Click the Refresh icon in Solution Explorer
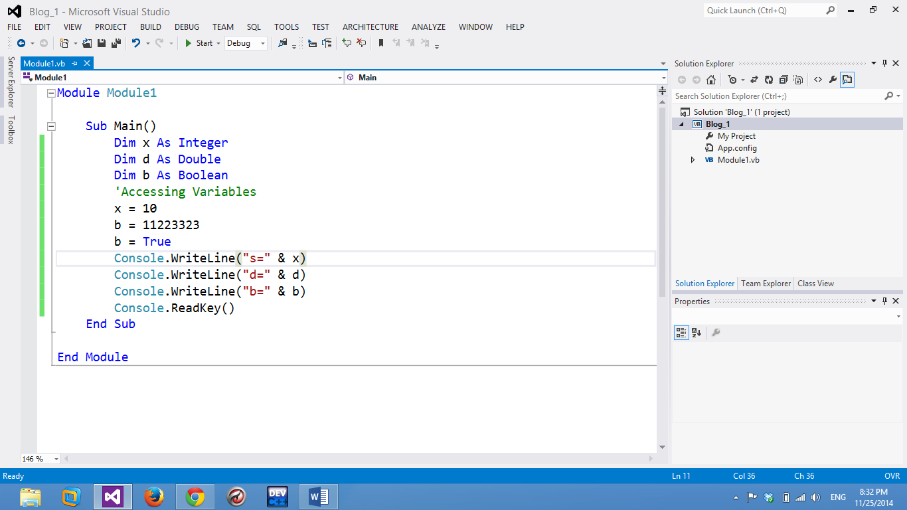The image size is (907, 510). [768, 79]
